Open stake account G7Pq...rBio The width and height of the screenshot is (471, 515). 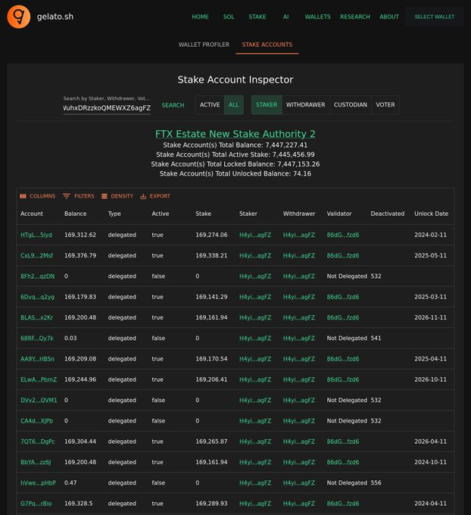(x=36, y=504)
